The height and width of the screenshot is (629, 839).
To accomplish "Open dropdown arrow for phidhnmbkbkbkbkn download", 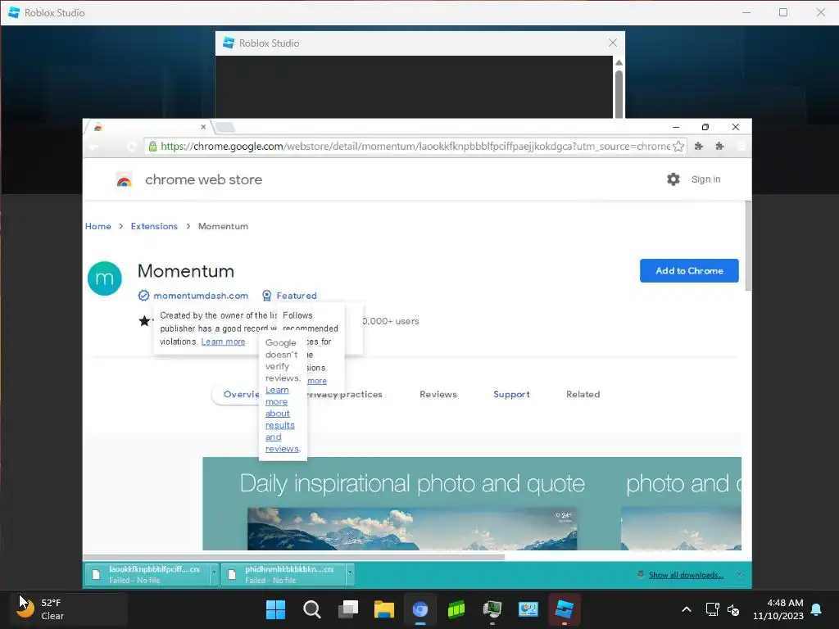I will pos(350,573).
